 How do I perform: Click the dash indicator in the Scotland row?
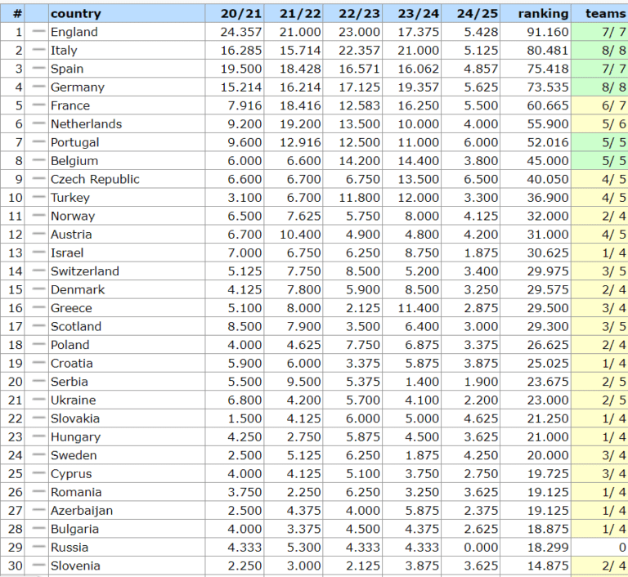38,326
